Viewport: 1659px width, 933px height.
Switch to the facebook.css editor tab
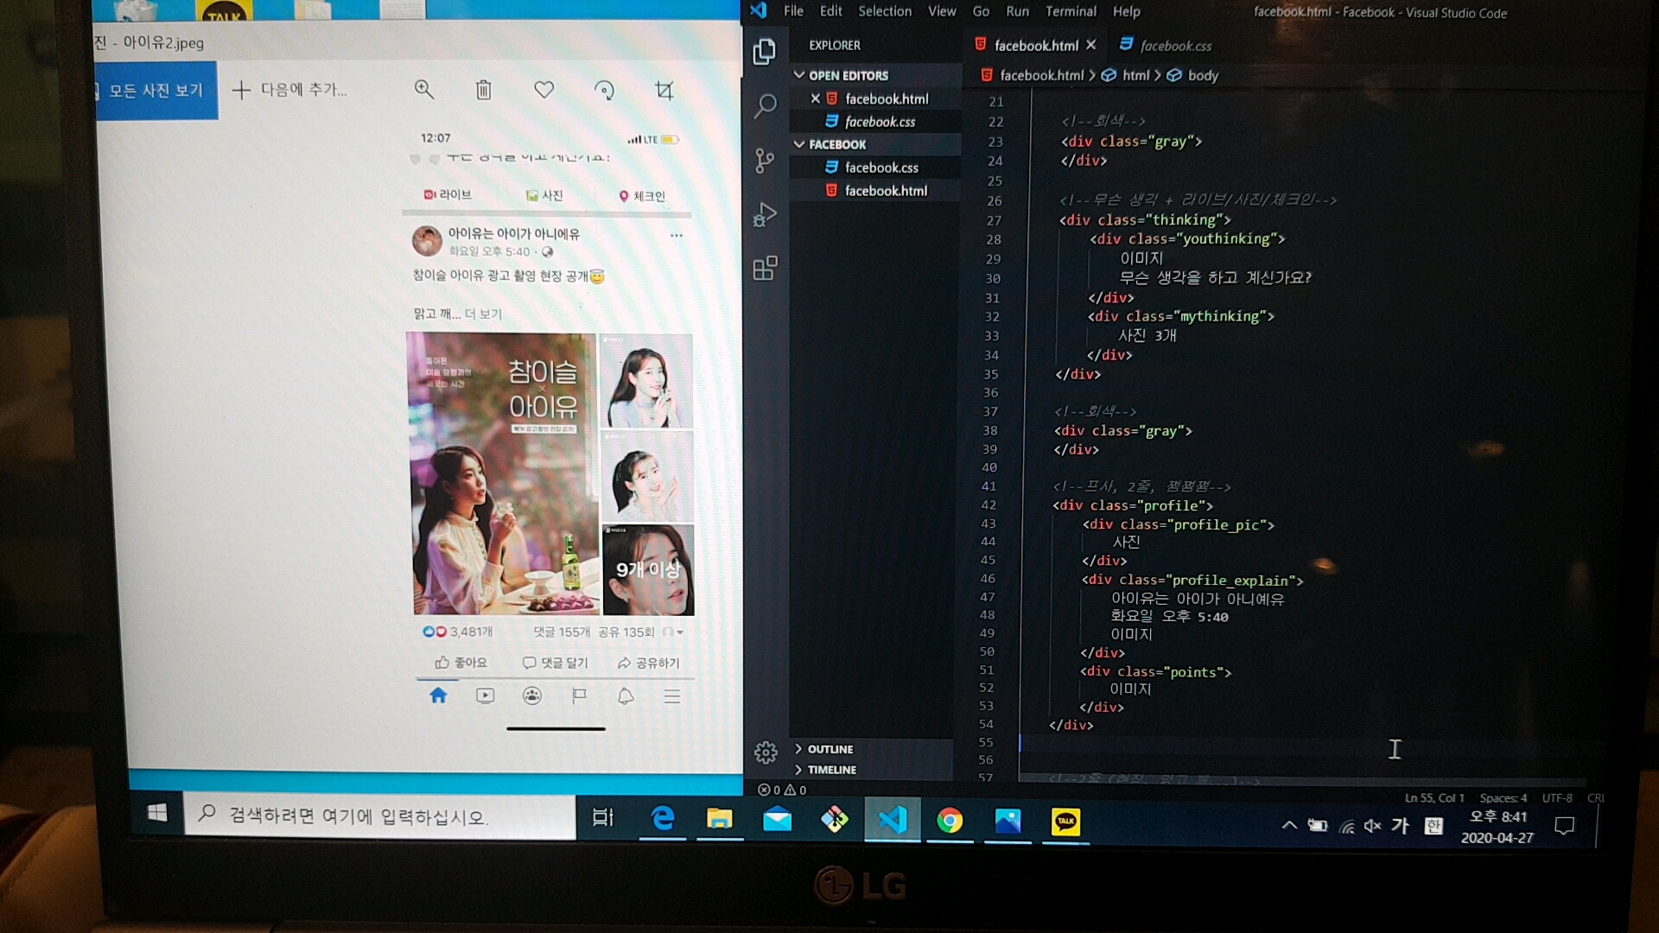point(1166,46)
